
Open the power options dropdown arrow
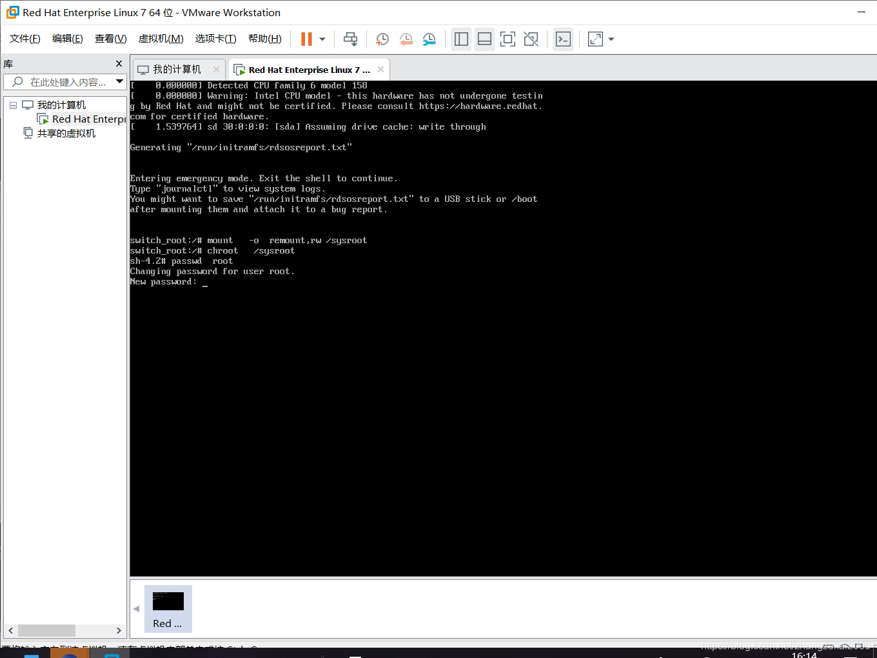point(322,39)
